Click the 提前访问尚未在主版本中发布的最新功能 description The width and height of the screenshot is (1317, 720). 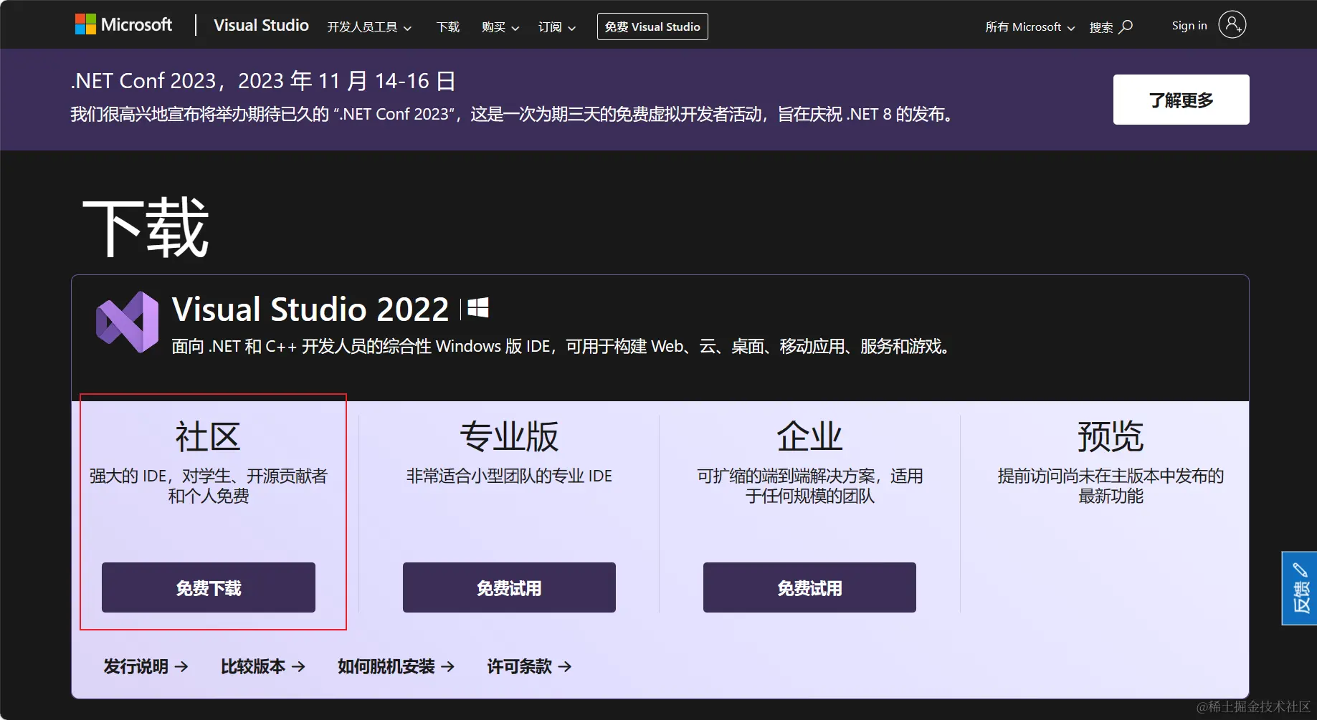point(1111,486)
